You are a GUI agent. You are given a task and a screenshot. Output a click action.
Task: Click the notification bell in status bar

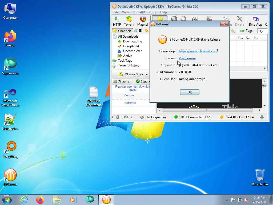[262, 117]
